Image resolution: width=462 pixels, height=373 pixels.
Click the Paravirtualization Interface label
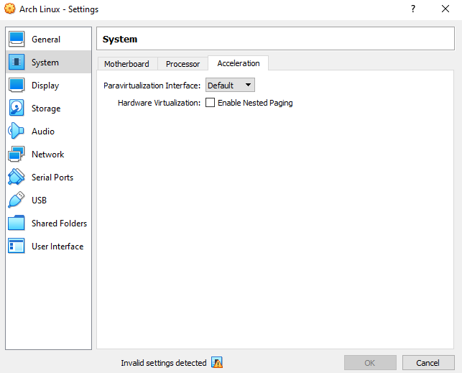click(152, 86)
